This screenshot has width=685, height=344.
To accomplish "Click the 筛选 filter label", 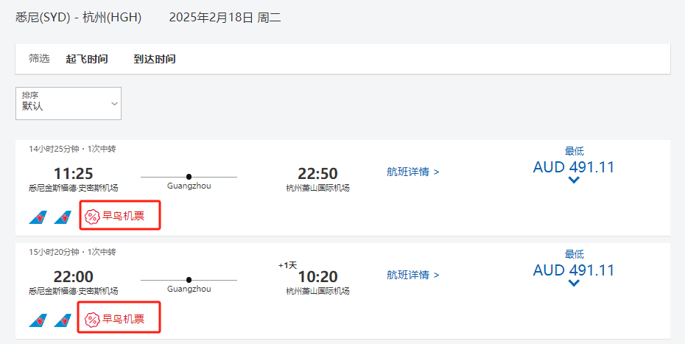I will (39, 59).
